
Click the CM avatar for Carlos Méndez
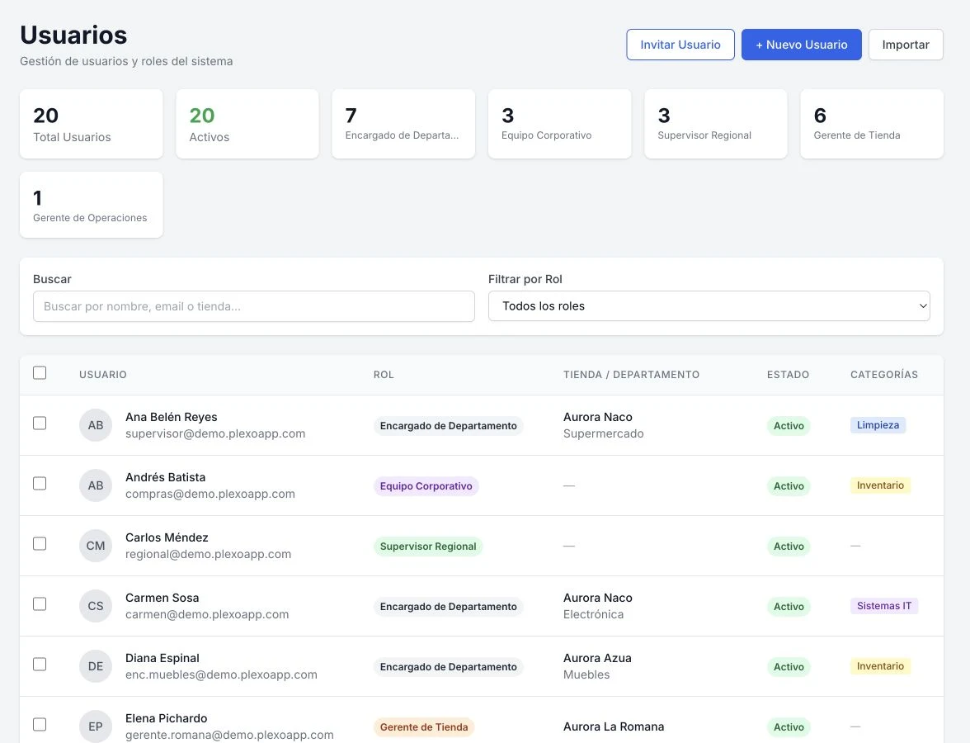tap(96, 546)
